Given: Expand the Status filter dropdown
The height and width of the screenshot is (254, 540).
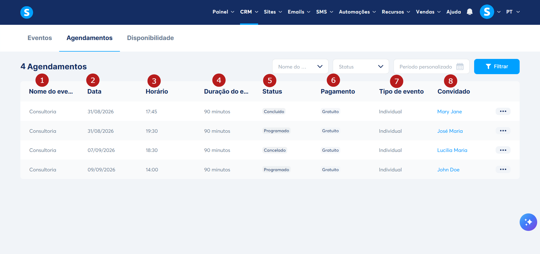Looking at the screenshot, I should pyautogui.click(x=361, y=67).
